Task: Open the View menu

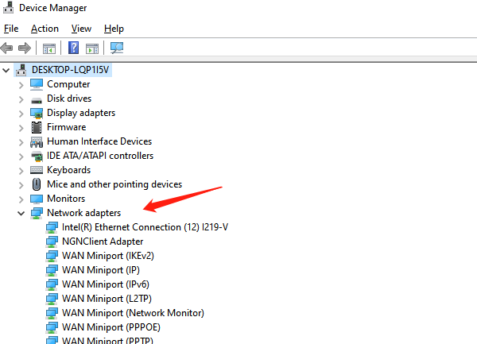Action: click(x=81, y=29)
